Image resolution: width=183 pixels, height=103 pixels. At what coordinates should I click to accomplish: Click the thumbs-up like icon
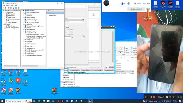coord(122,3)
